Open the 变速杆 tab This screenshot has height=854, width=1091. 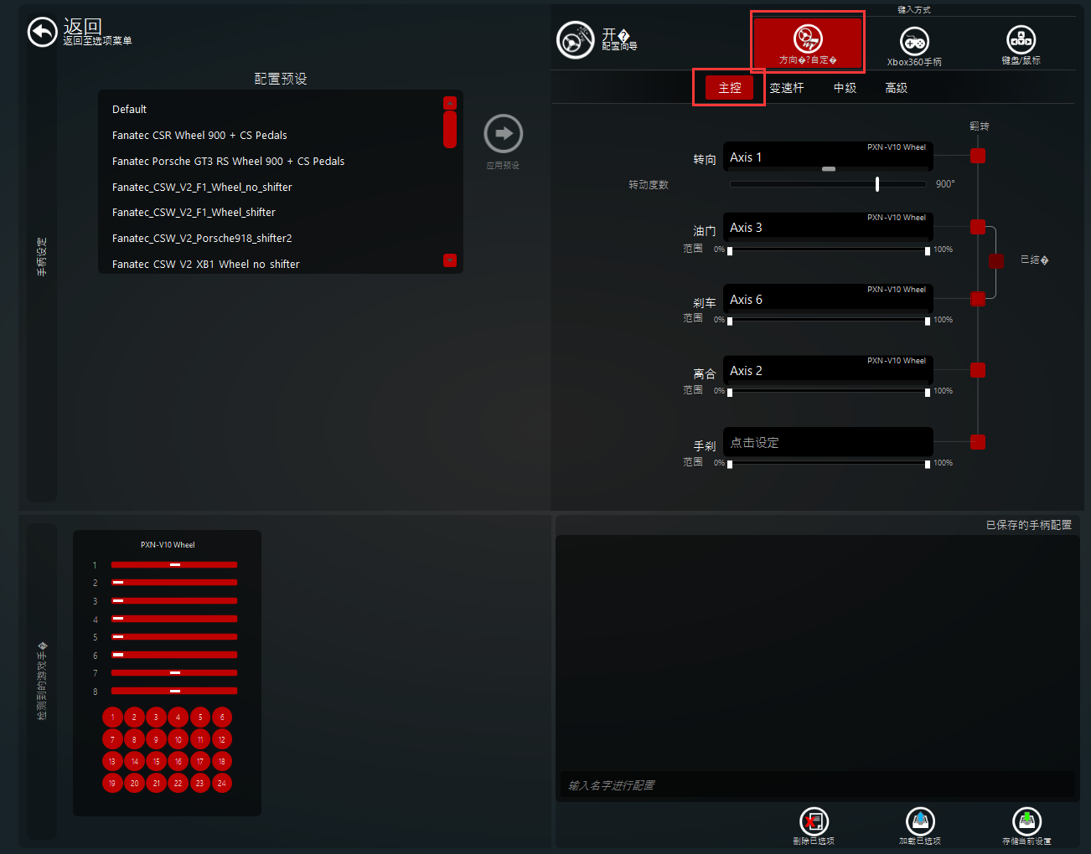click(x=786, y=88)
